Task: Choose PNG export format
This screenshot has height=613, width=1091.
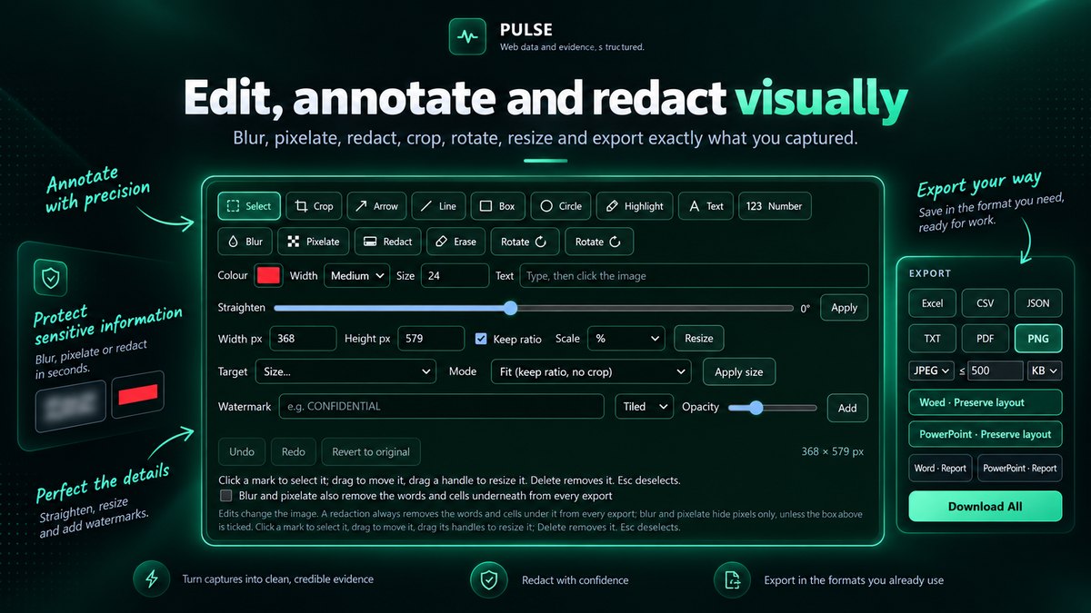Action: (x=1037, y=339)
